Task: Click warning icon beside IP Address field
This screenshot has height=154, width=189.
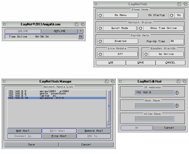Action: tap(177, 92)
